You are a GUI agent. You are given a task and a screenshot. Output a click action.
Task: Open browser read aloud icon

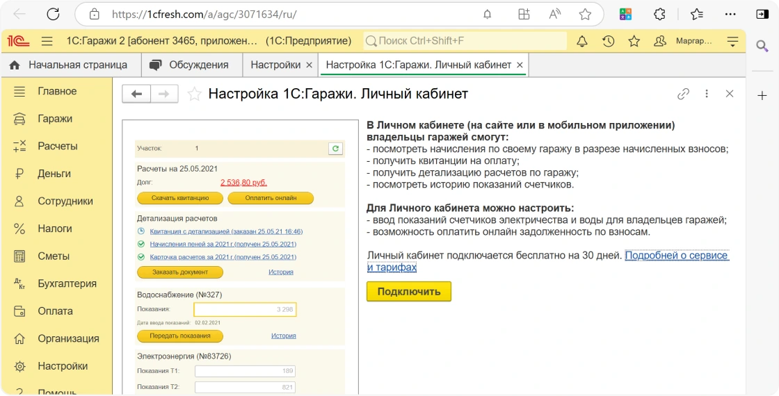555,14
